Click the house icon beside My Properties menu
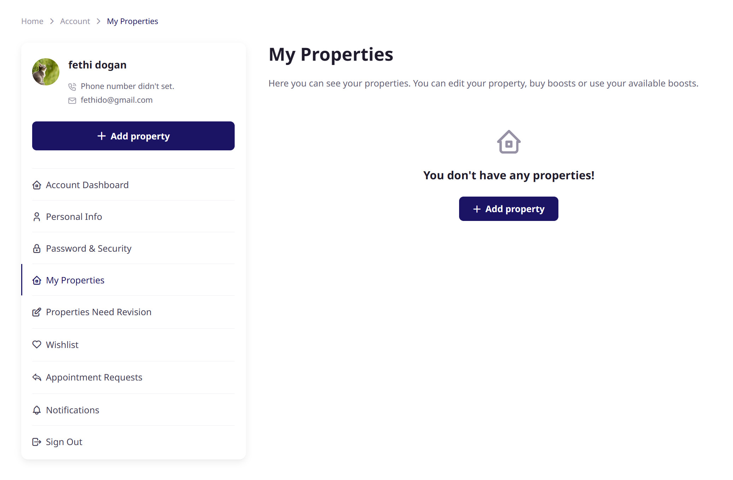This screenshot has width=733, height=480. (37, 280)
